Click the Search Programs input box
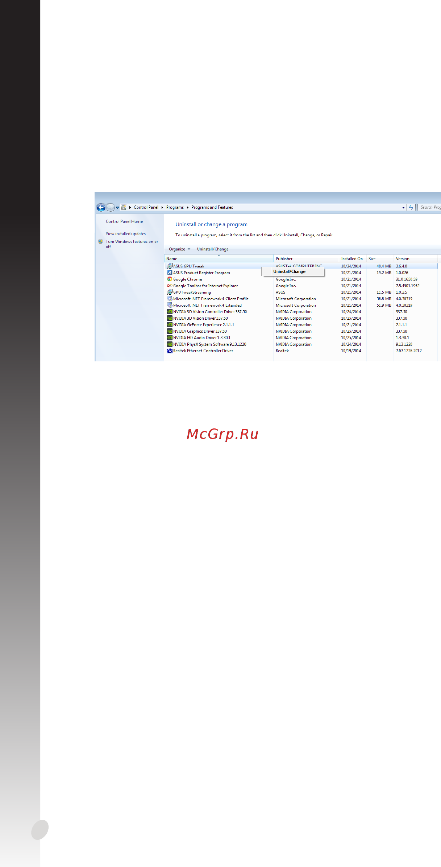441x867 pixels. click(429, 207)
